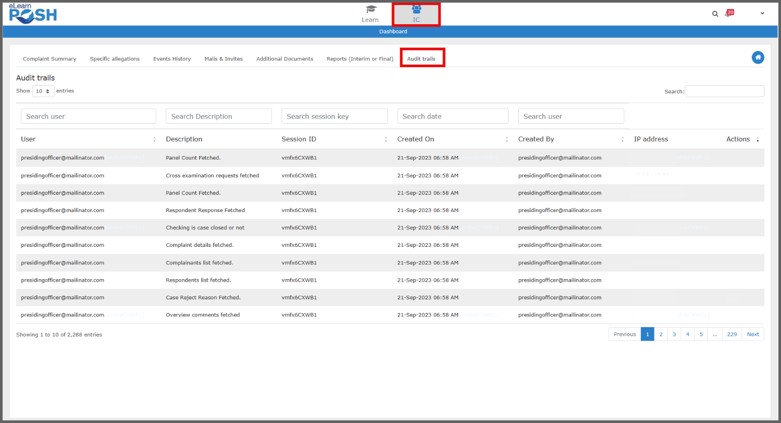Sort by Session ID column arrows
781x423 pixels.
[386, 139]
